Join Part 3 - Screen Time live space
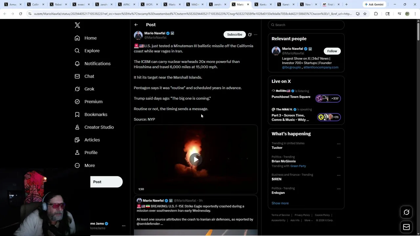The height and width of the screenshot is (236, 420). click(x=306, y=115)
